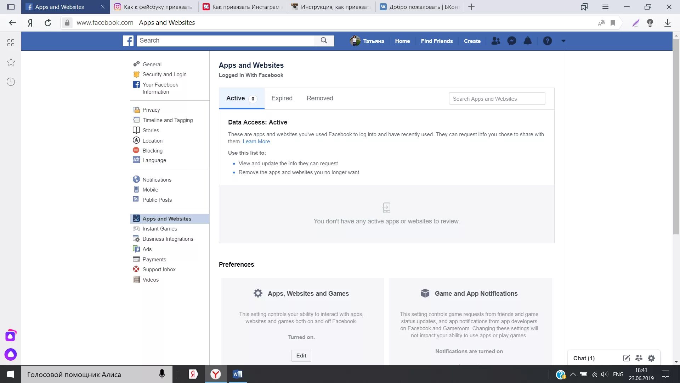
Task: Click the Yandex home Я button
Action: 30,23
